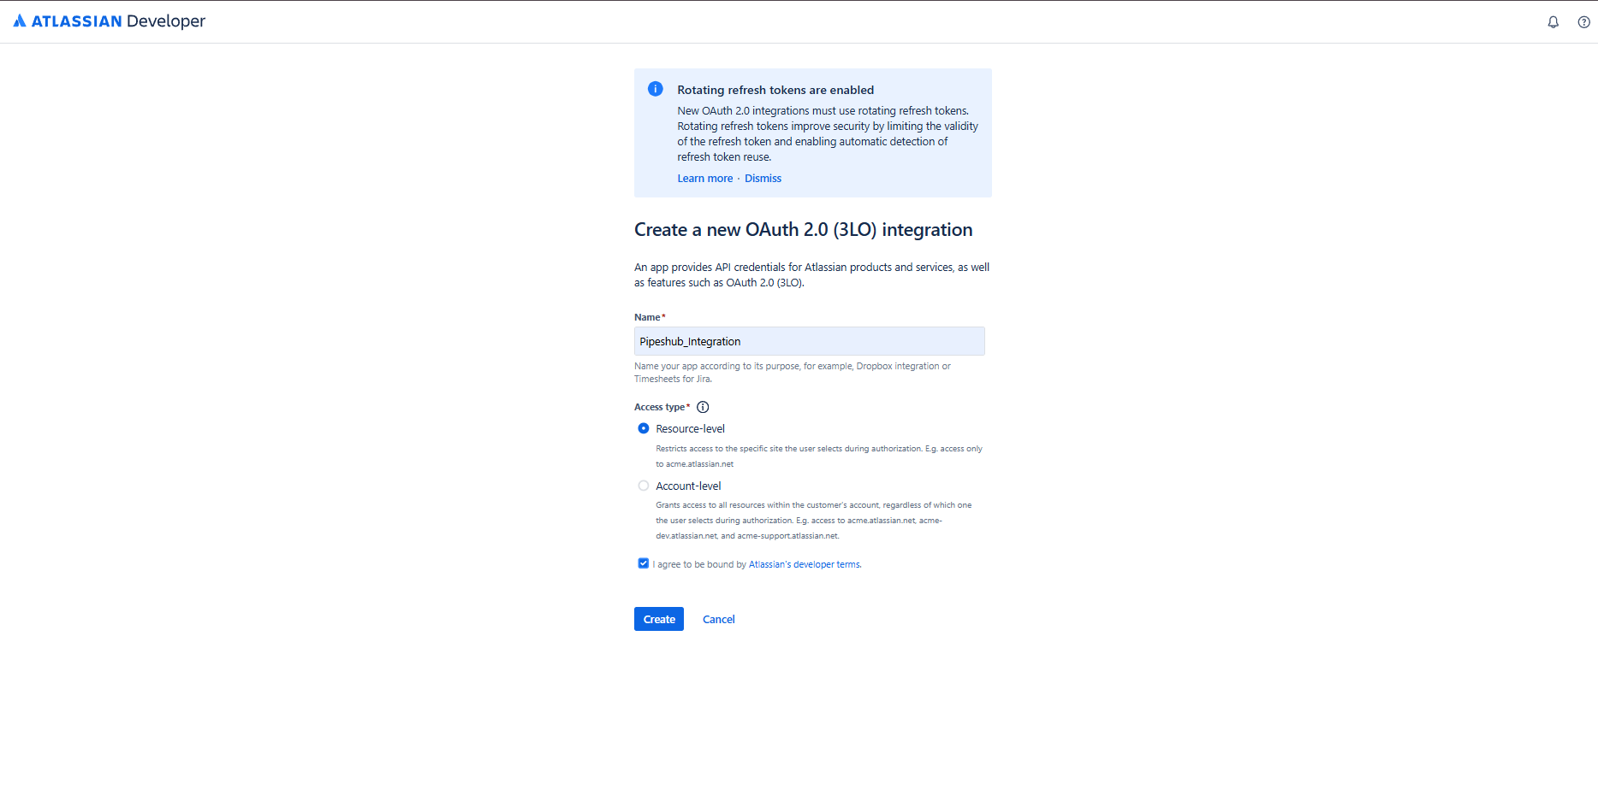Click the info icon beside Access type

703,407
